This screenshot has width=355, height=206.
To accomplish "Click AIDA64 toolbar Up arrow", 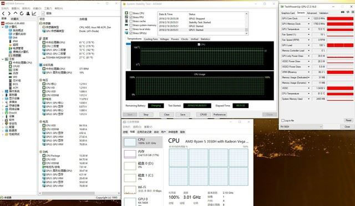I will [16, 14].
